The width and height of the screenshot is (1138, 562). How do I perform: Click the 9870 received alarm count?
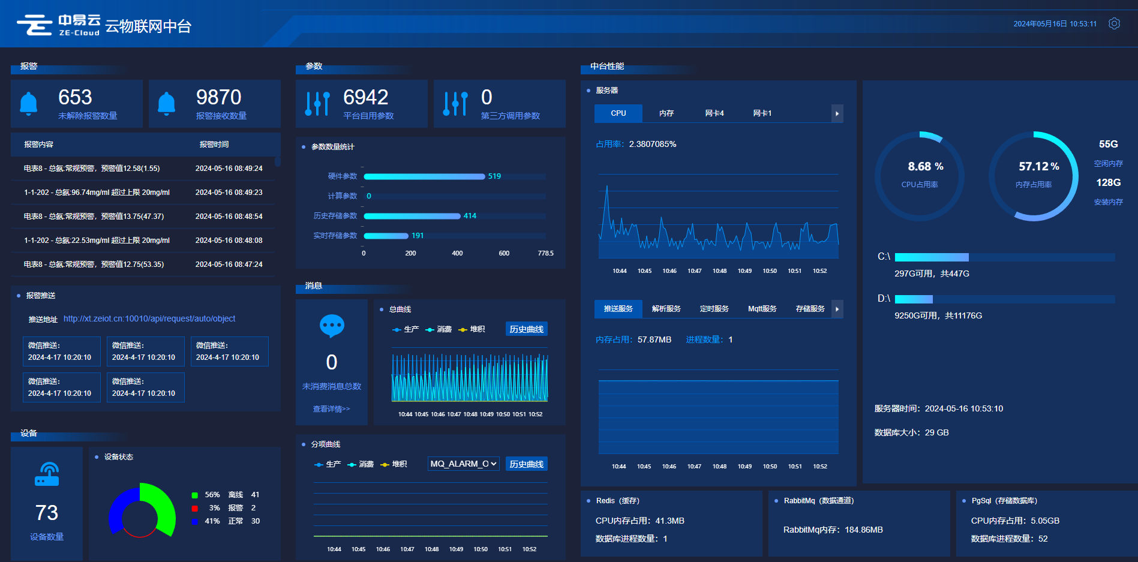[218, 97]
